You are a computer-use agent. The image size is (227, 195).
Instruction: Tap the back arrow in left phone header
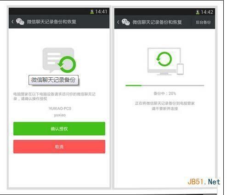coord(12,22)
